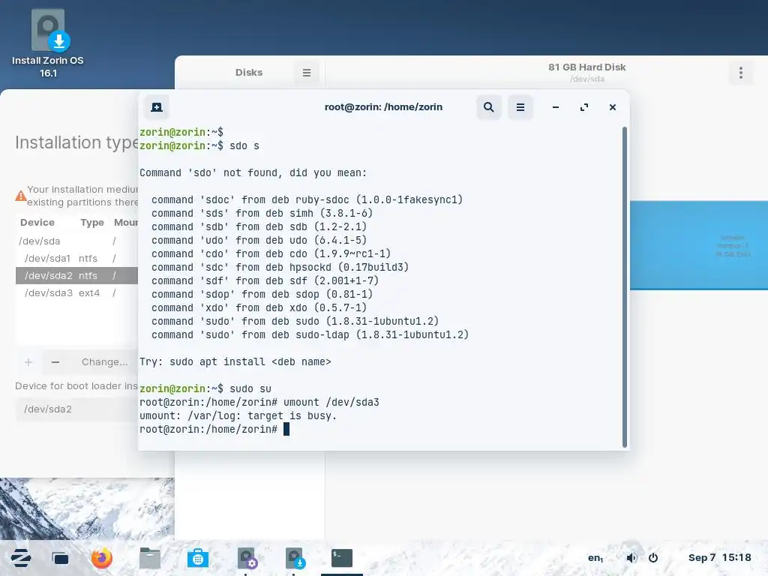Image resolution: width=768 pixels, height=576 pixels.
Task: Click the warning triangle icon in installer
Action: (x=20, y=196)
